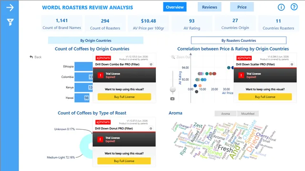Click red warning icon on Donut license
The image size is (305, 171).
100,139
